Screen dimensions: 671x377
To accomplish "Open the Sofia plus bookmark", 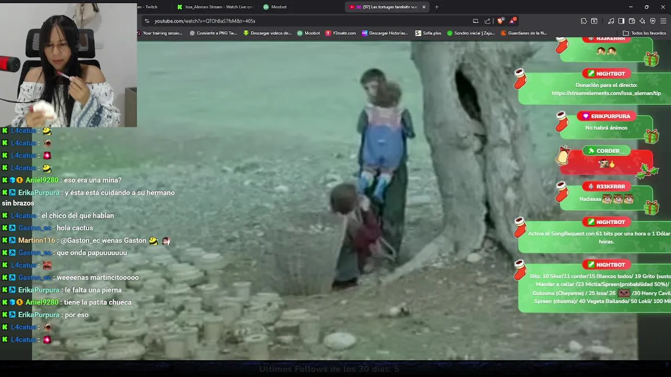I will click(x=428, y=33).
